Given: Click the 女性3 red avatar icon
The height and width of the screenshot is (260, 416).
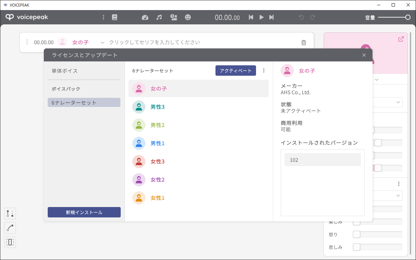Looking at the screenshot, I should pos(139,161).
